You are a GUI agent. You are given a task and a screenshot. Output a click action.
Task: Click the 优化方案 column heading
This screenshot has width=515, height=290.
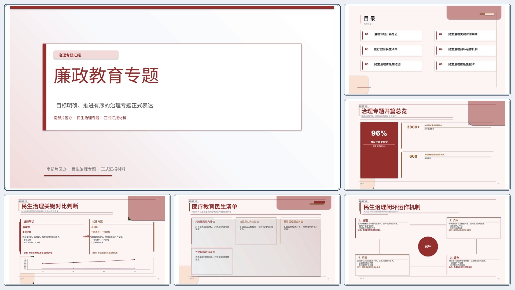coord(97,222)
